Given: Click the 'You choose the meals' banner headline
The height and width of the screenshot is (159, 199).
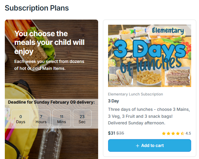Looking at the screenshot, I should tap(49, 42).
